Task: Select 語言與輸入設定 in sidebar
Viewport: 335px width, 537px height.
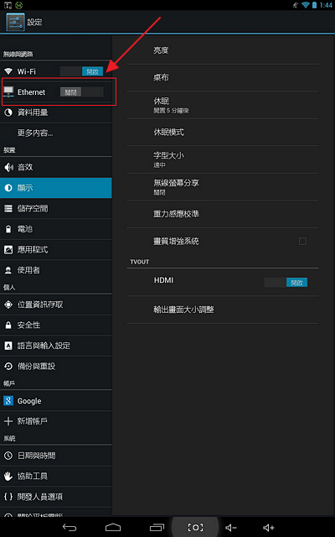Action: coord(56,346)
